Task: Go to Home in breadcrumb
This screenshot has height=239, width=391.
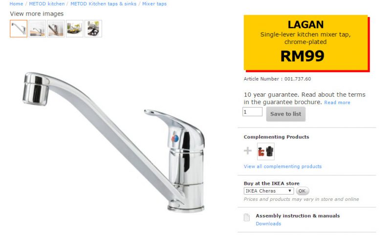Action: tap(16, 4)
